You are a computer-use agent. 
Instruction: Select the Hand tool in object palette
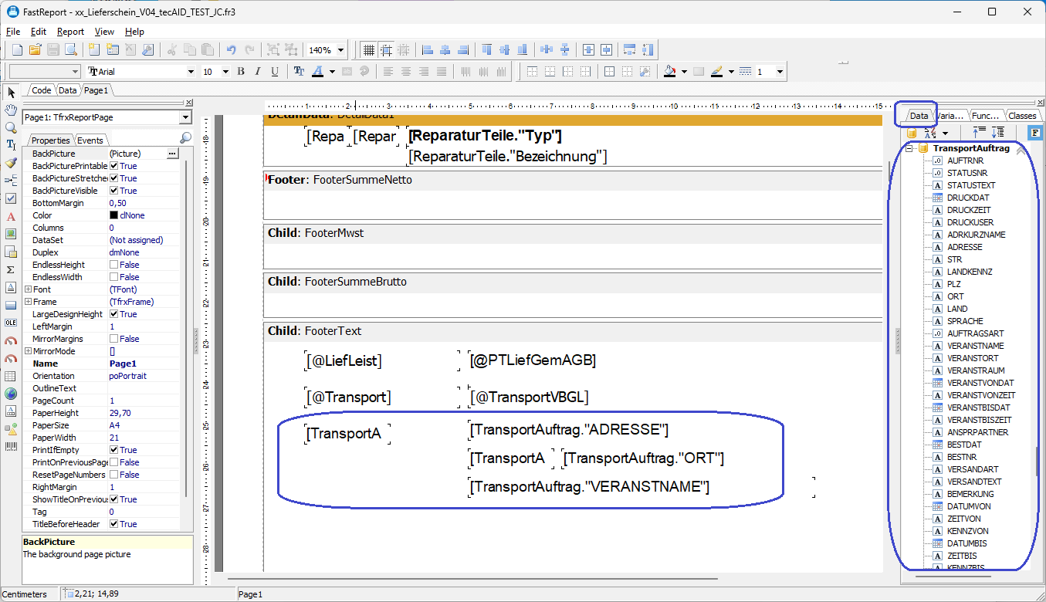(11, 110)
